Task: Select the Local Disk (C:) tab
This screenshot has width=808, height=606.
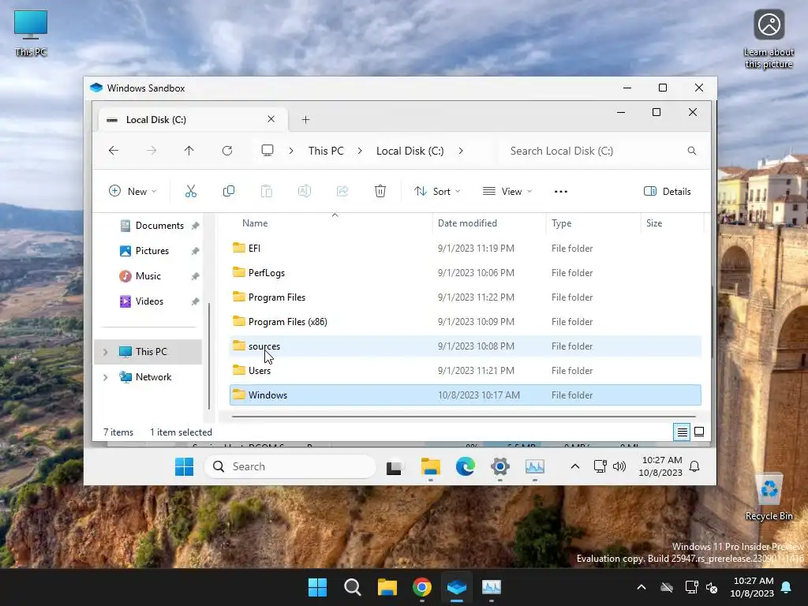Action: [191, 120]
